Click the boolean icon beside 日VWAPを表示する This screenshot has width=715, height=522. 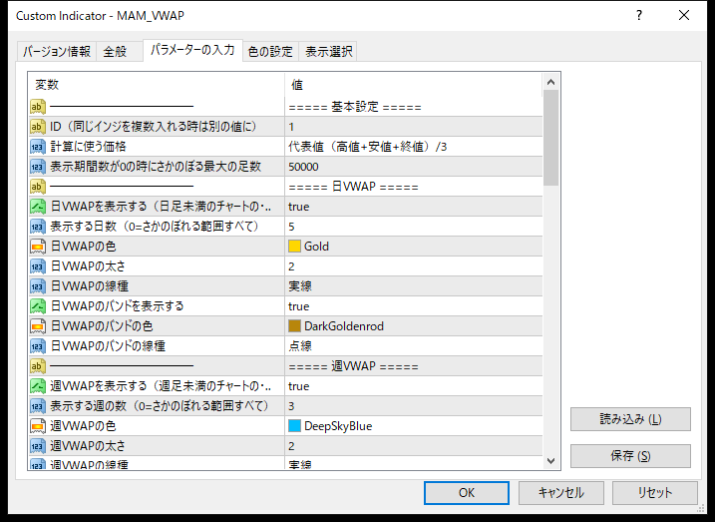[38, 207]
